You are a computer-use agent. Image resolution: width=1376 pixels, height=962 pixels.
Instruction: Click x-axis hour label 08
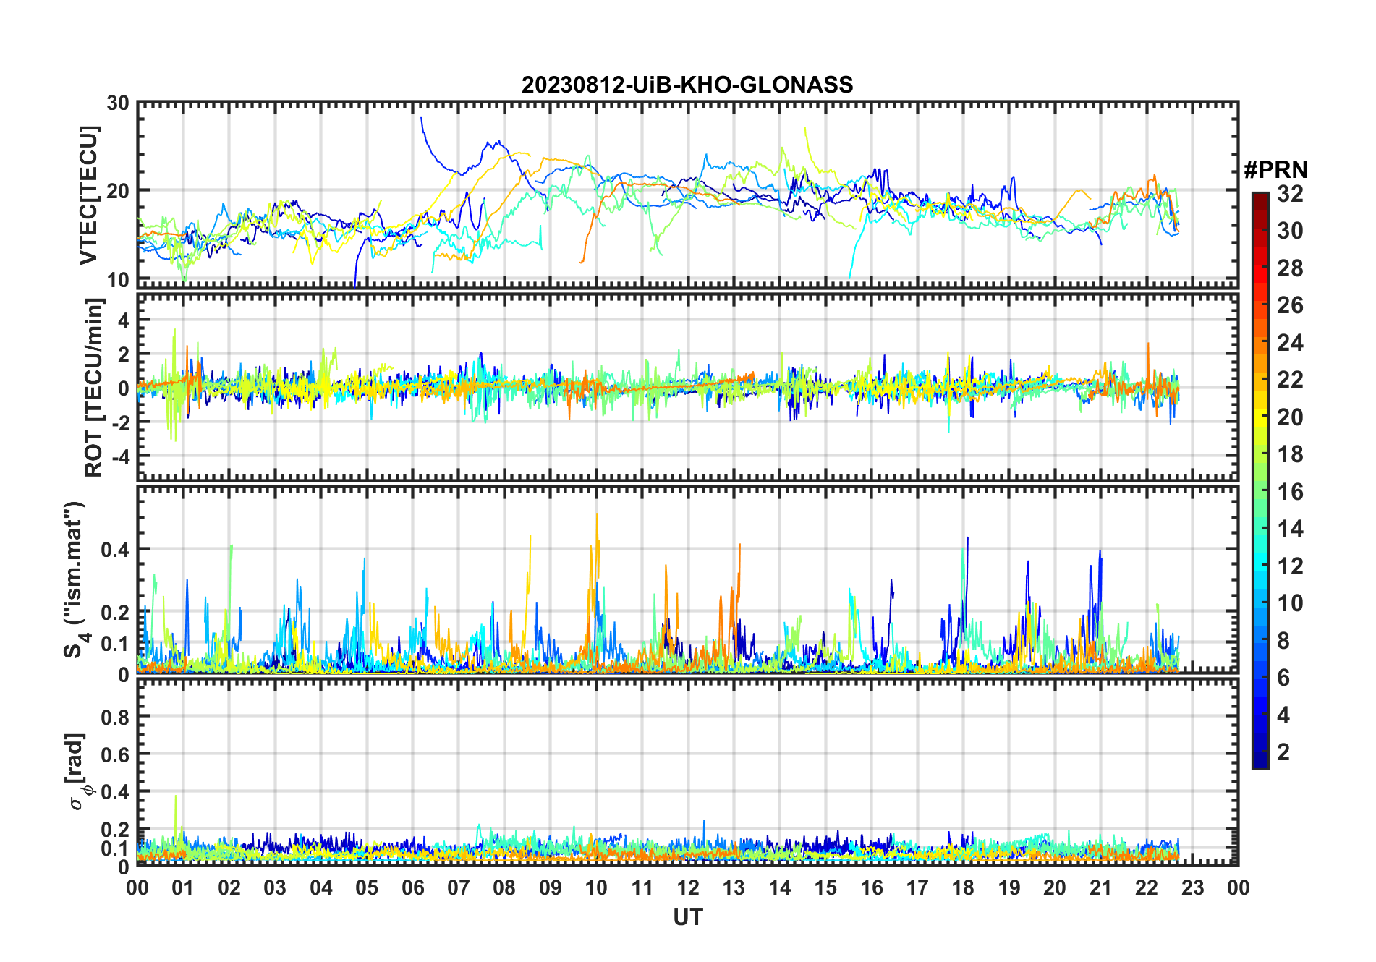pos(504,888)
